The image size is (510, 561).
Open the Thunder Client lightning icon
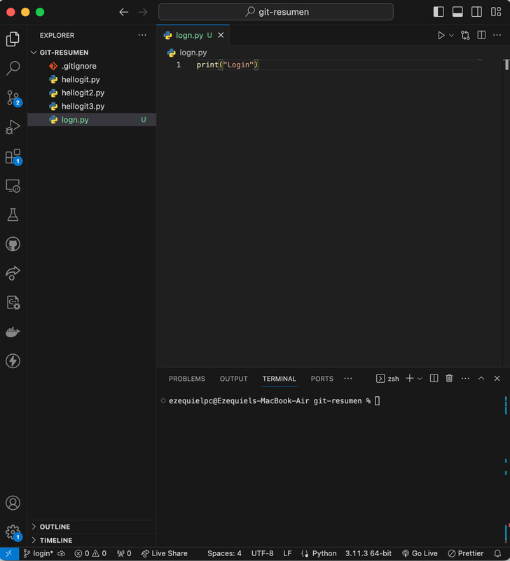[x=13, y=361]
